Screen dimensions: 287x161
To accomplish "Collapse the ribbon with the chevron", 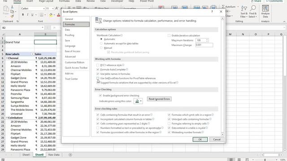I will click(284, 21).
